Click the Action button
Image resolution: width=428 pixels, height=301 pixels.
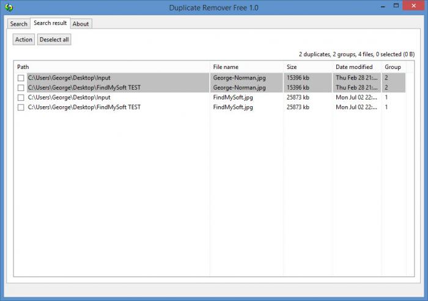coord(24,40)
